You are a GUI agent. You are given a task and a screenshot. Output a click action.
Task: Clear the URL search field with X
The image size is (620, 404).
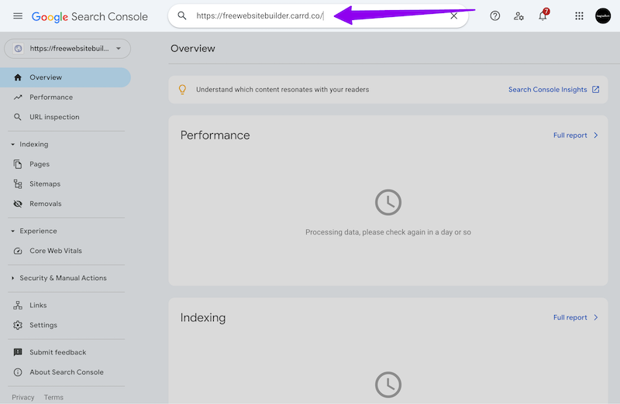[x=454, y=15]
